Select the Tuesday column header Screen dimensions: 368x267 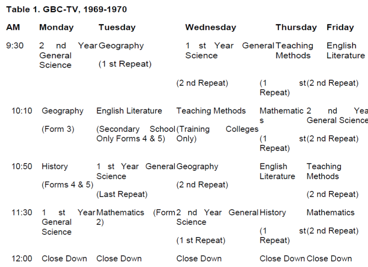click(117, 27)
